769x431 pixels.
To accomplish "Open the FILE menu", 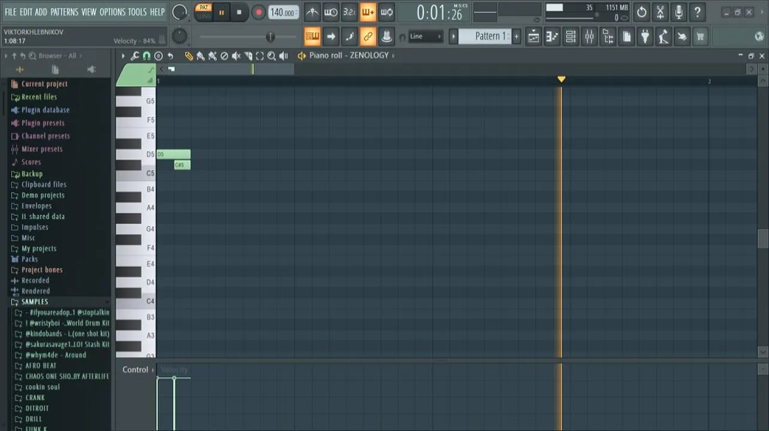I will [11, 12].
